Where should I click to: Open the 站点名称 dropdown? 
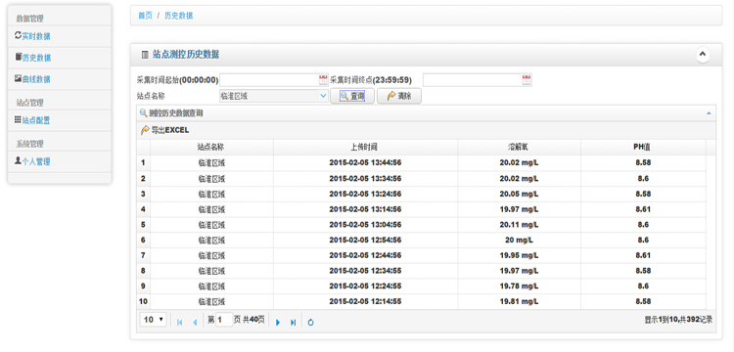tap(274, 96)
